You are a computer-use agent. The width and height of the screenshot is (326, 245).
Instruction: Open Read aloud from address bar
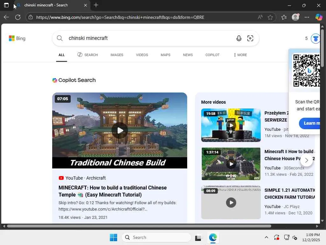click(x=260, y=17)
